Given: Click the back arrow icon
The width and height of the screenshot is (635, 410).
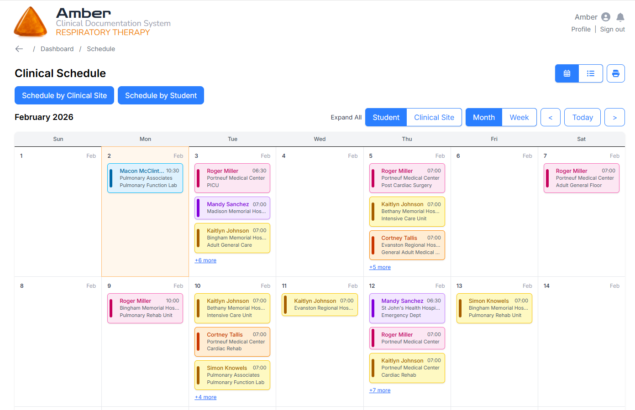Looking at the screenshot, I should point(19,49).
